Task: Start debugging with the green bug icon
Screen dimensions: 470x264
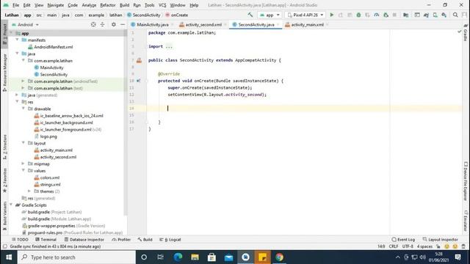Action: pos(358,15)
